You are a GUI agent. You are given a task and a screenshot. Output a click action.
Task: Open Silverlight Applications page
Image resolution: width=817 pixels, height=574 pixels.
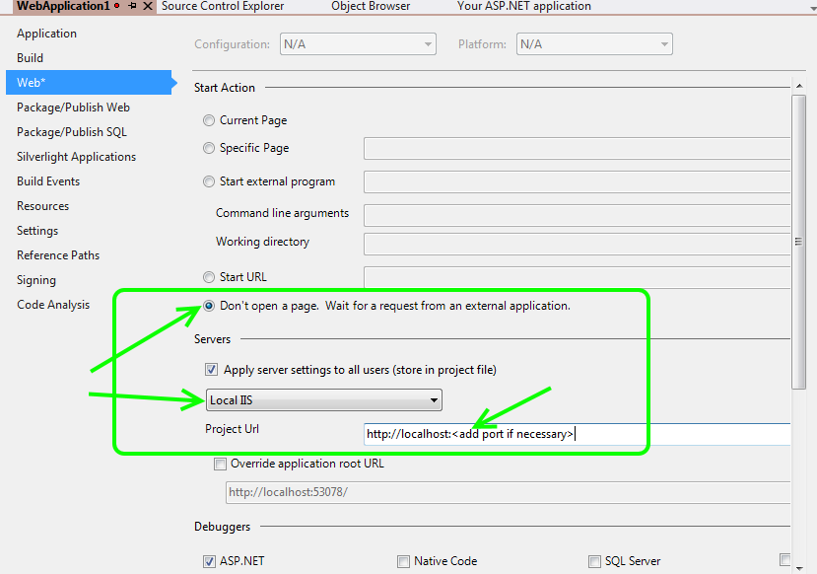(76, 157)
